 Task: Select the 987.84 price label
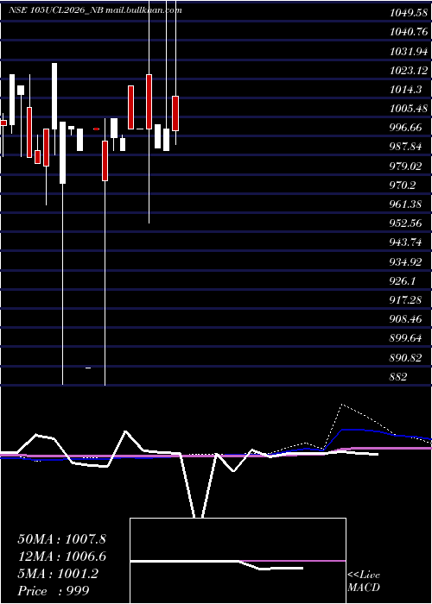tap(405, 147)
